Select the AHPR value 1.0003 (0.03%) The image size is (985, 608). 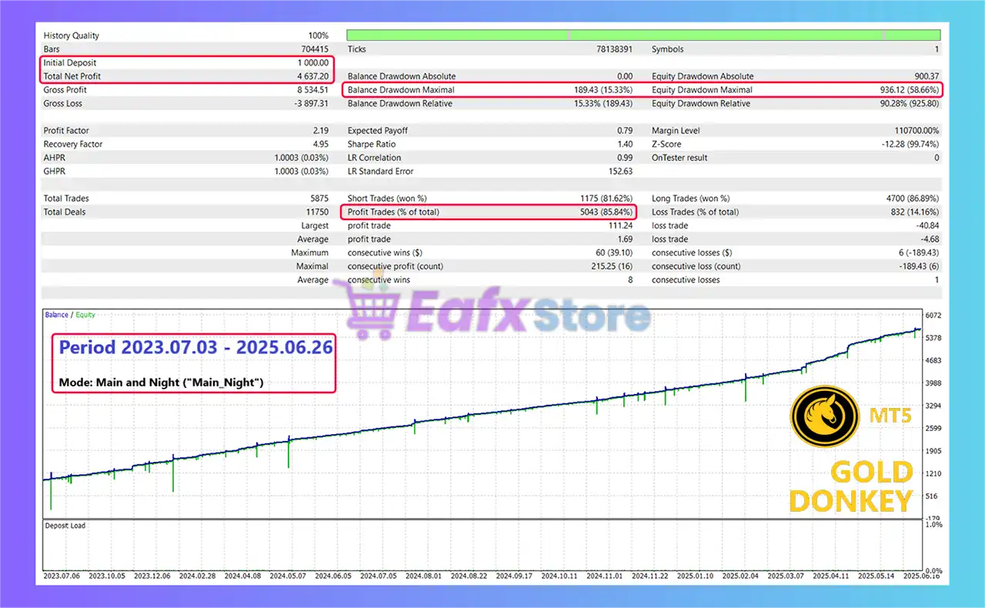coord(302,158)
